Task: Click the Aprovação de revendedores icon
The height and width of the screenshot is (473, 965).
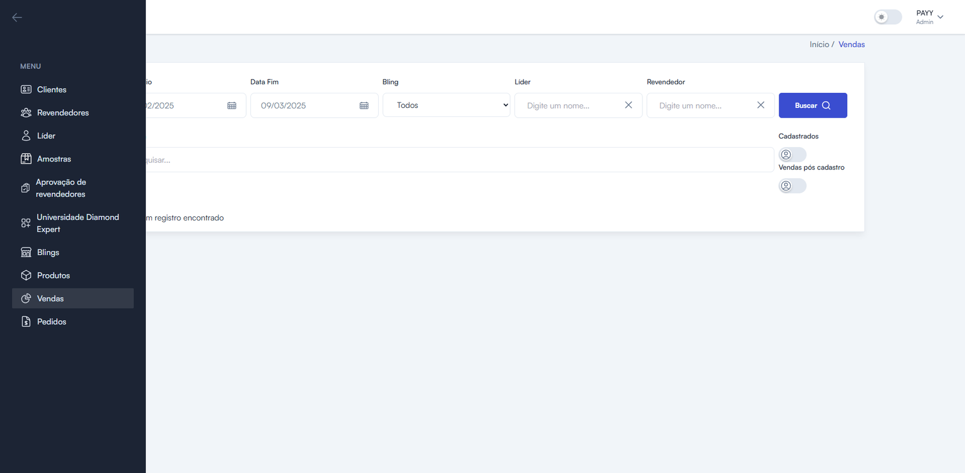Action: point(25,188)
